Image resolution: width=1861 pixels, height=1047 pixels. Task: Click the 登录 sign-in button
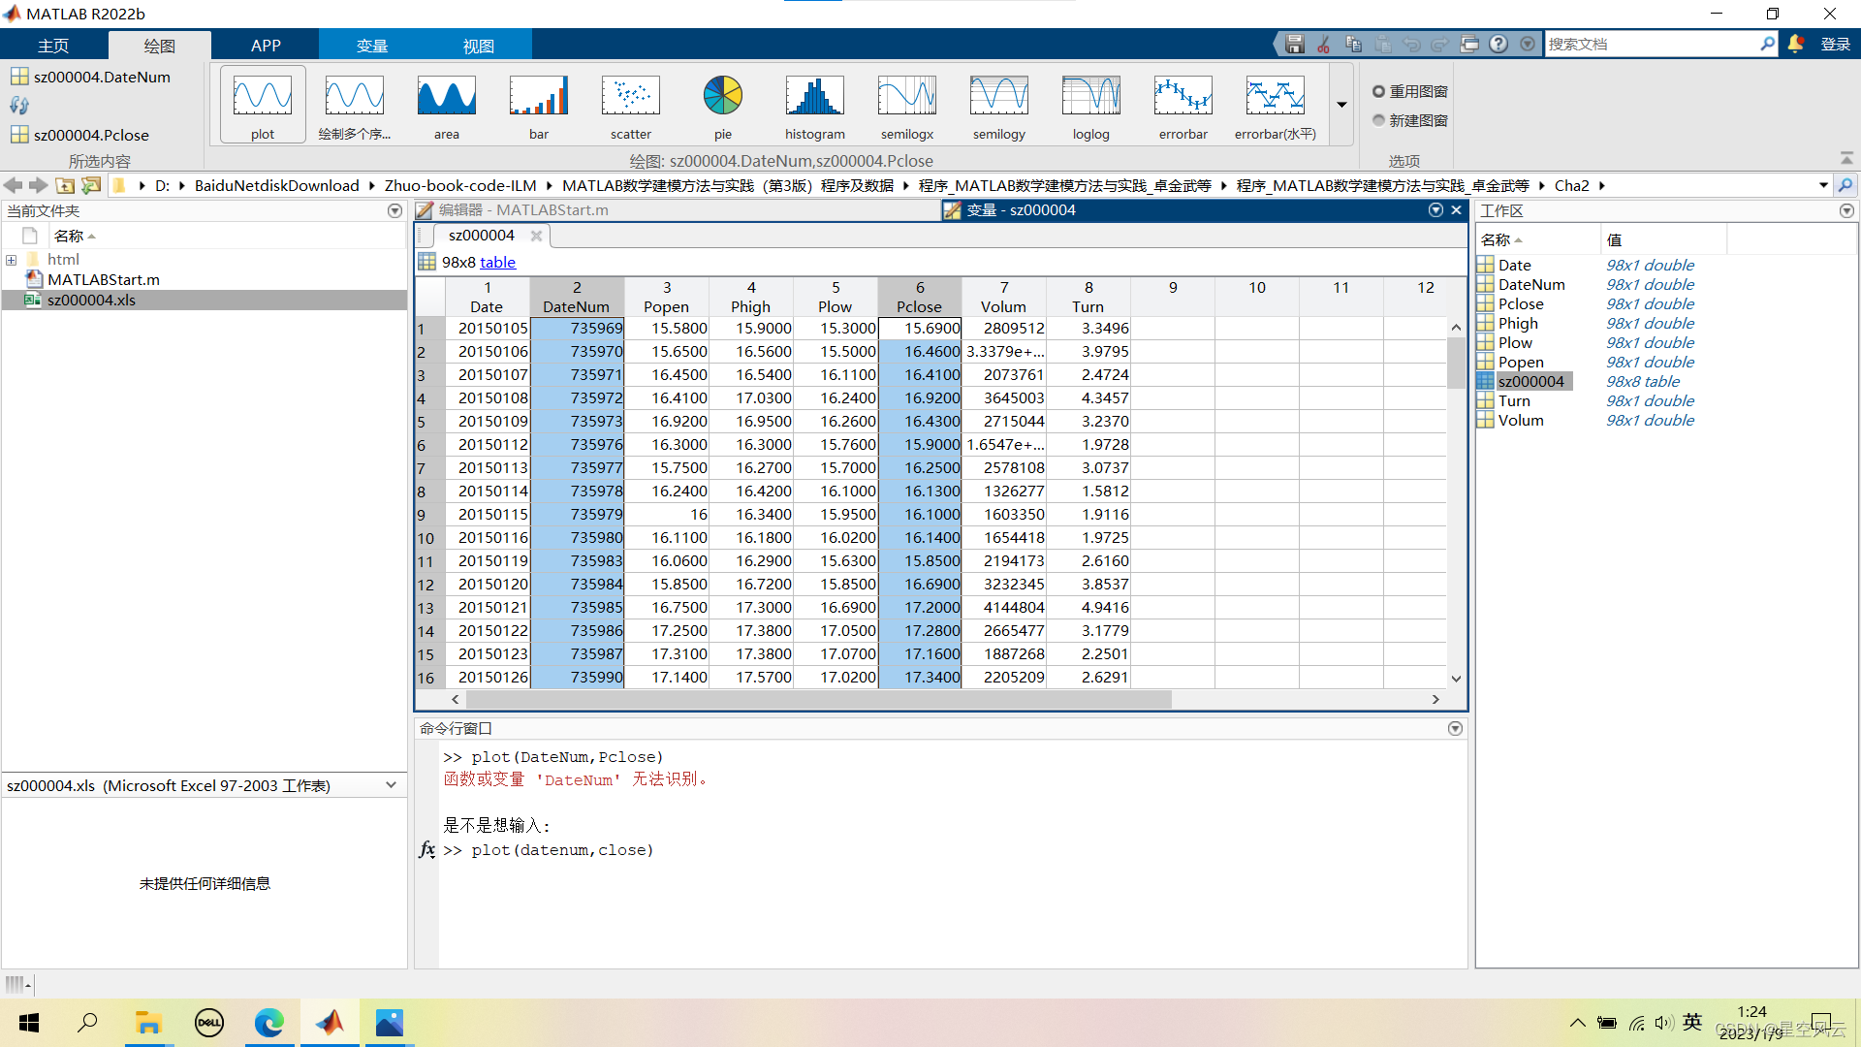click(1835, 45)
